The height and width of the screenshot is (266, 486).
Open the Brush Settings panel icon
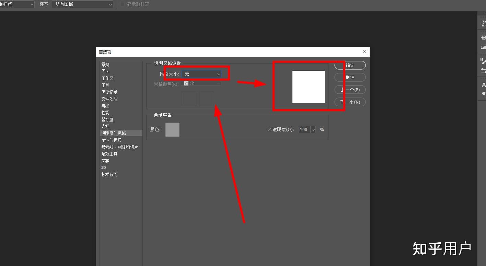pyautogui.click(x=484, y=61)
